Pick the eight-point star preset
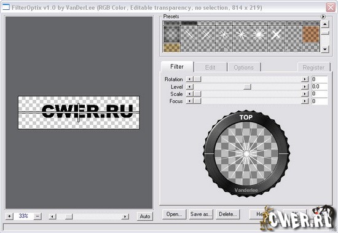Image resolution: width=338 pixels, height=233 pixels. 242,34
